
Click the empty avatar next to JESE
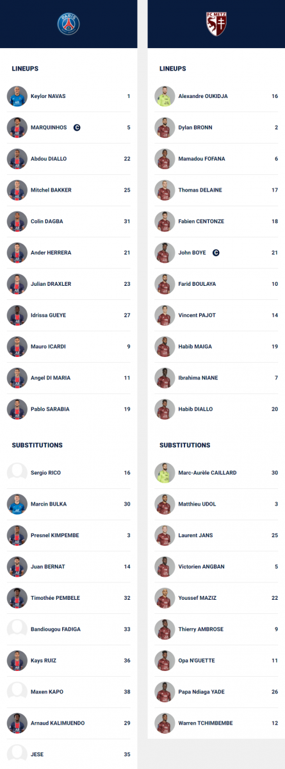pos(17,754)
